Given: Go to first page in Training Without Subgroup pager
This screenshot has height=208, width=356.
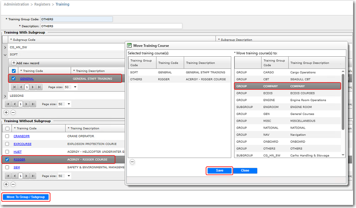Looking at the screenshot, I should pos(8,176).
